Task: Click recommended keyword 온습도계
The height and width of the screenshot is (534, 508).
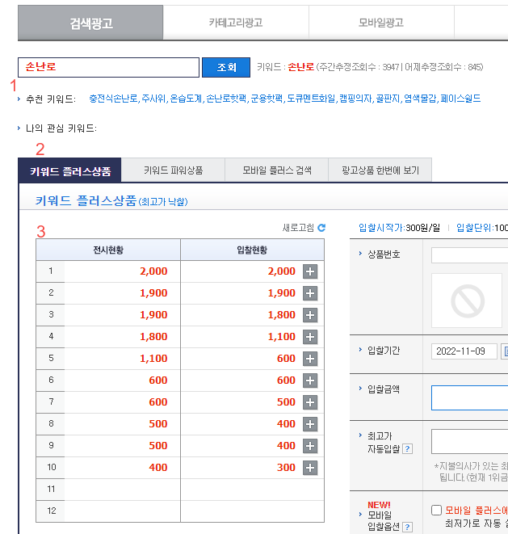Action: (x=186, y=99)
